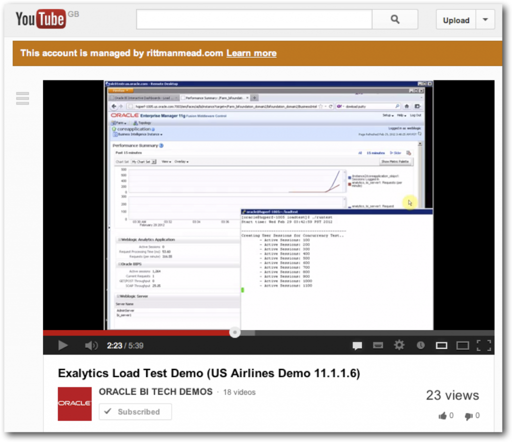This screenshot has width=512, height=442.
Task: Open the dropdown arrow beside Upload
Action: tap(485, 20)
